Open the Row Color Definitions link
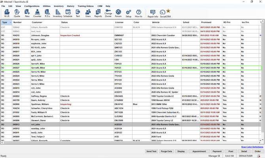This screenshot has height=158, width=265. click(252, 147)
